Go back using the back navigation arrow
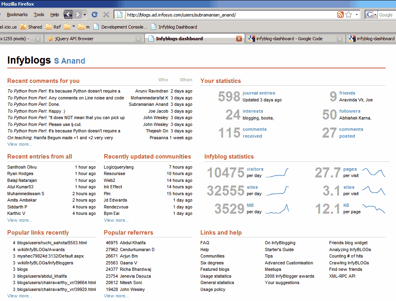Image resolution: width=396 pixels, height=301 pixels. (x=68, y=14)
